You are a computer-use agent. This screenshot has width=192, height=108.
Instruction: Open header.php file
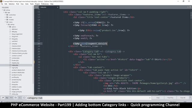(15, 63)
